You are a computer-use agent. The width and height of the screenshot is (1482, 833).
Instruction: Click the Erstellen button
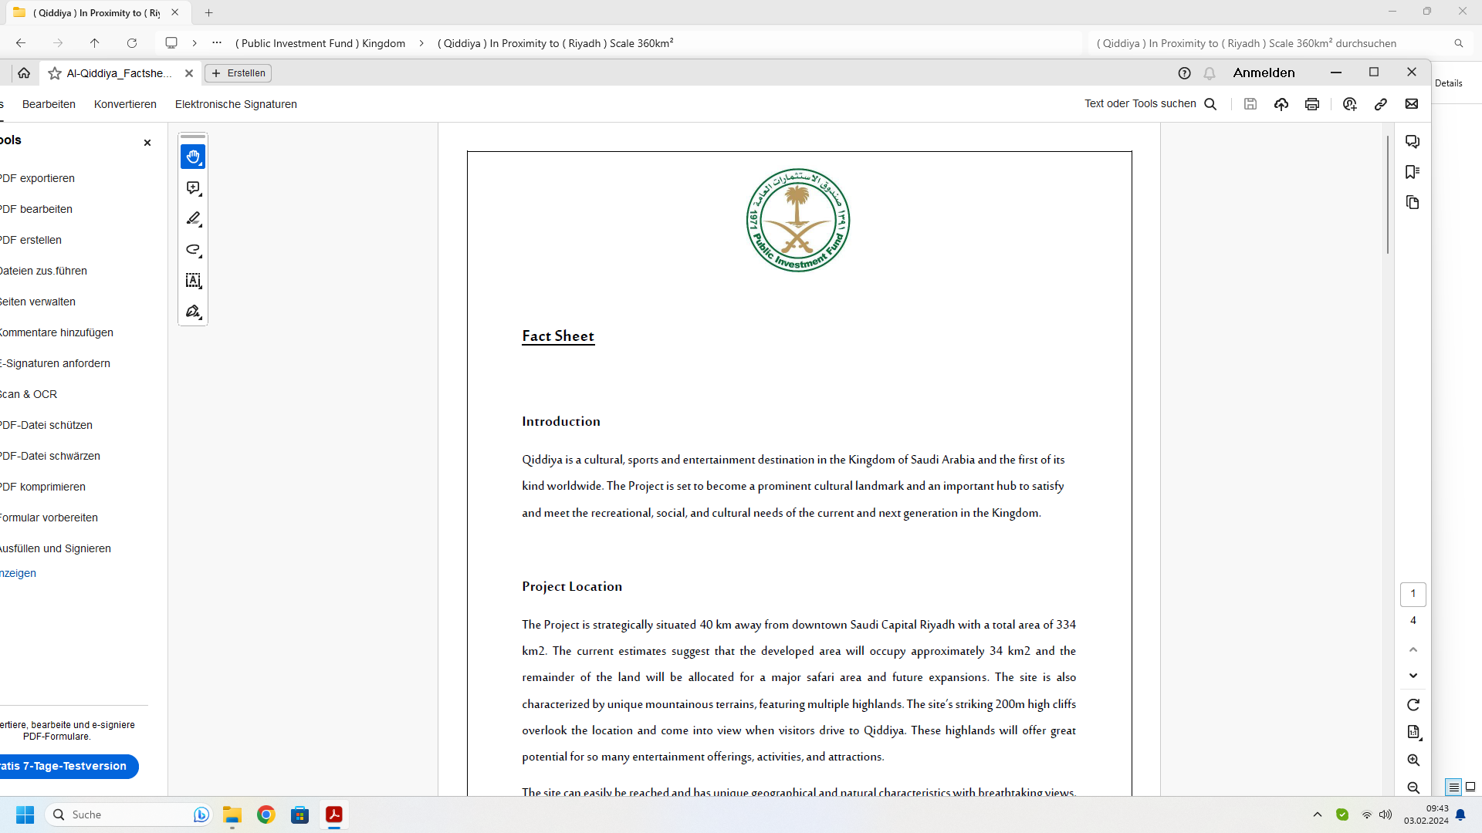click(239, 73)
